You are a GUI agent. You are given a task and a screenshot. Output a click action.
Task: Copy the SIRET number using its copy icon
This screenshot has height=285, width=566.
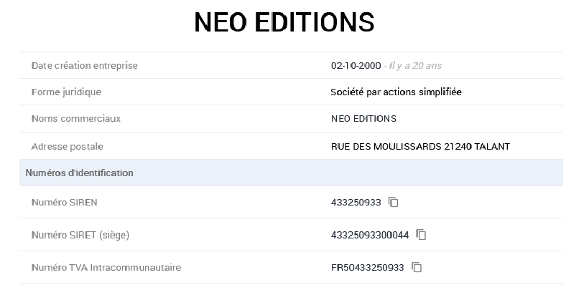tap(421, 235)
